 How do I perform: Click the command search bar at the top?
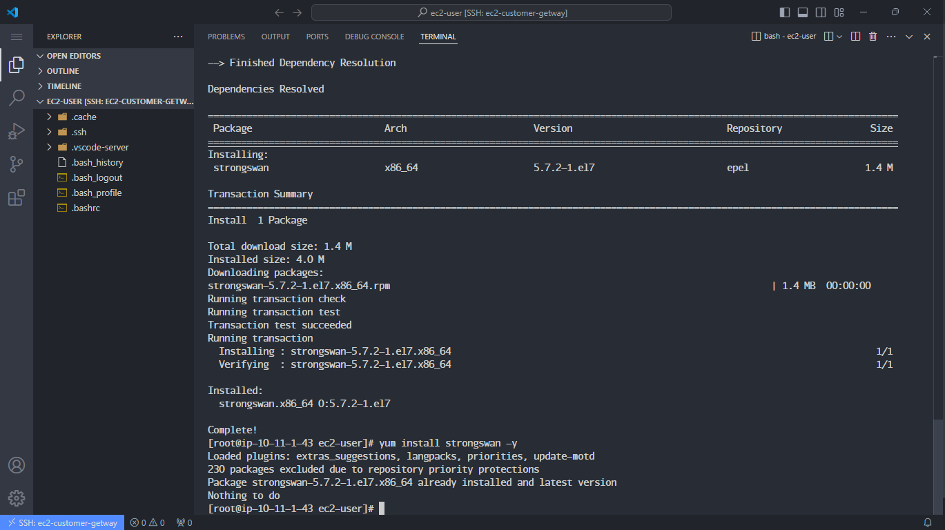coord(491,12)
